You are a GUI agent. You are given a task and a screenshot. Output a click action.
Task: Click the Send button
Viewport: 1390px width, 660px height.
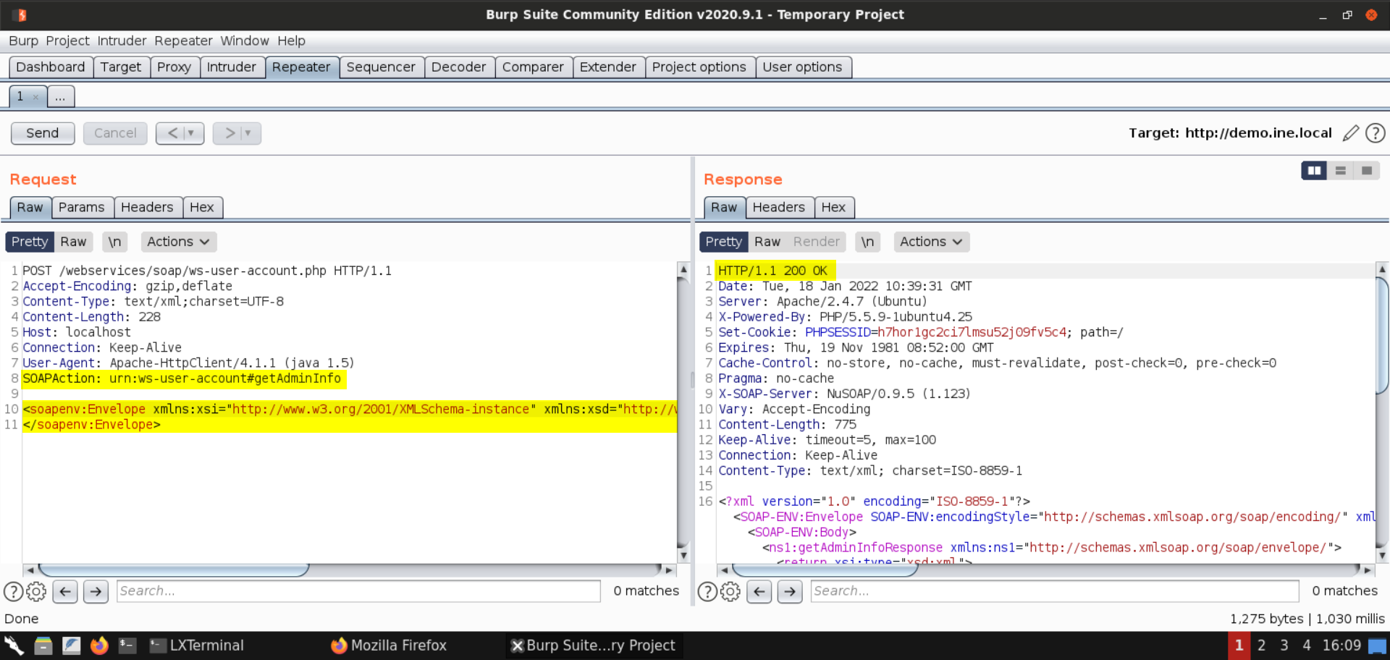tap(43, 133)
